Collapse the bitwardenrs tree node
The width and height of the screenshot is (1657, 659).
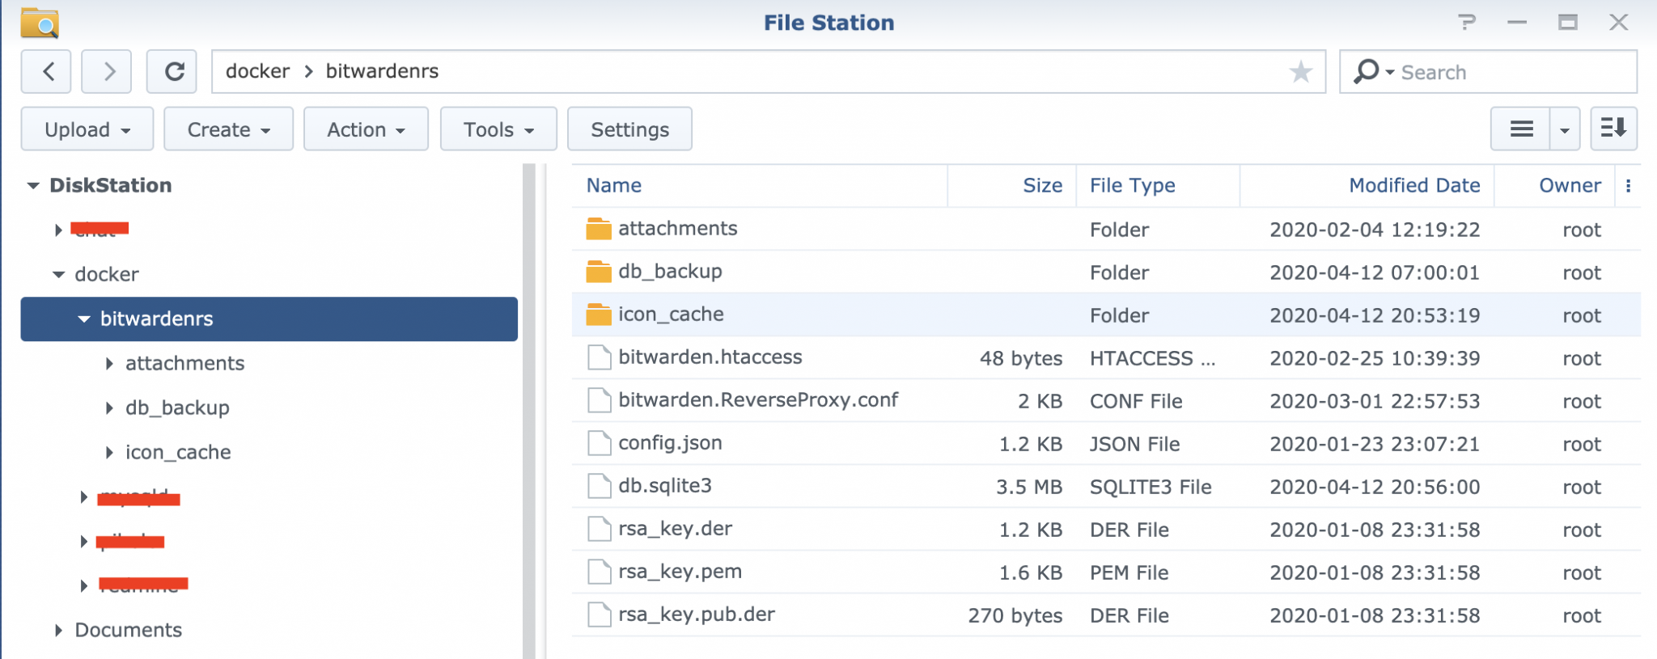pos(84,319)
